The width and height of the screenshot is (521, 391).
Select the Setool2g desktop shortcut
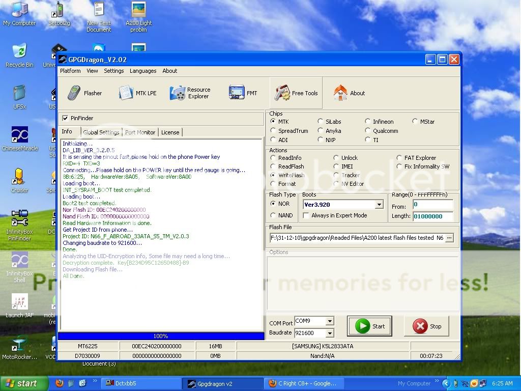(59, 14)
